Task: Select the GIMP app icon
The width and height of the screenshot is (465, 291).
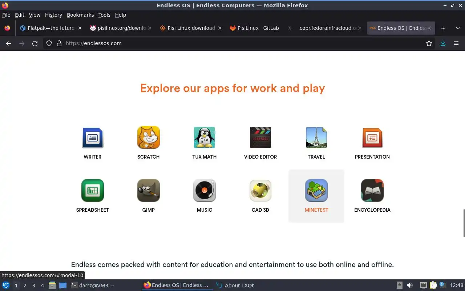Action: [148, 190]
